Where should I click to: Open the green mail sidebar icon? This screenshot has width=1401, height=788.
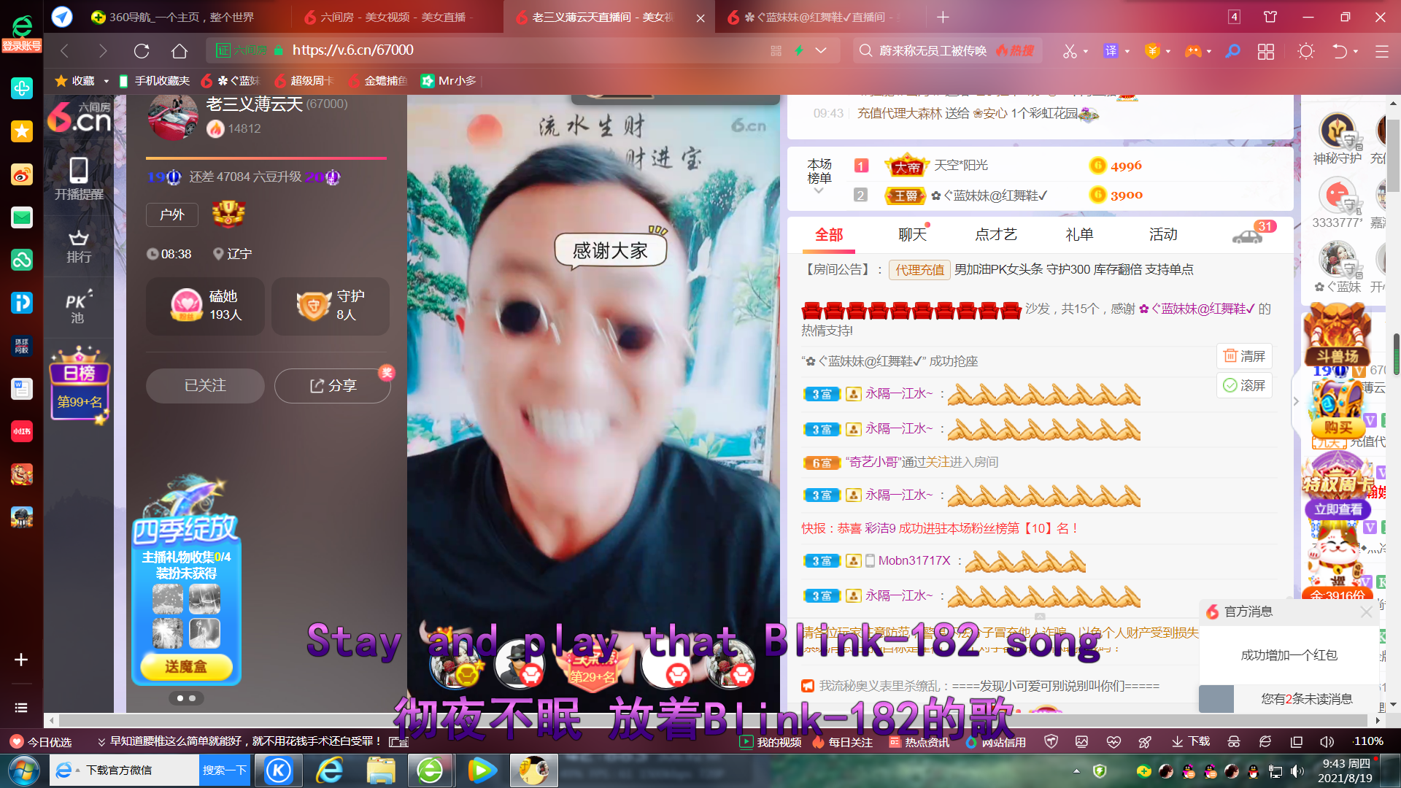(21, 217)
